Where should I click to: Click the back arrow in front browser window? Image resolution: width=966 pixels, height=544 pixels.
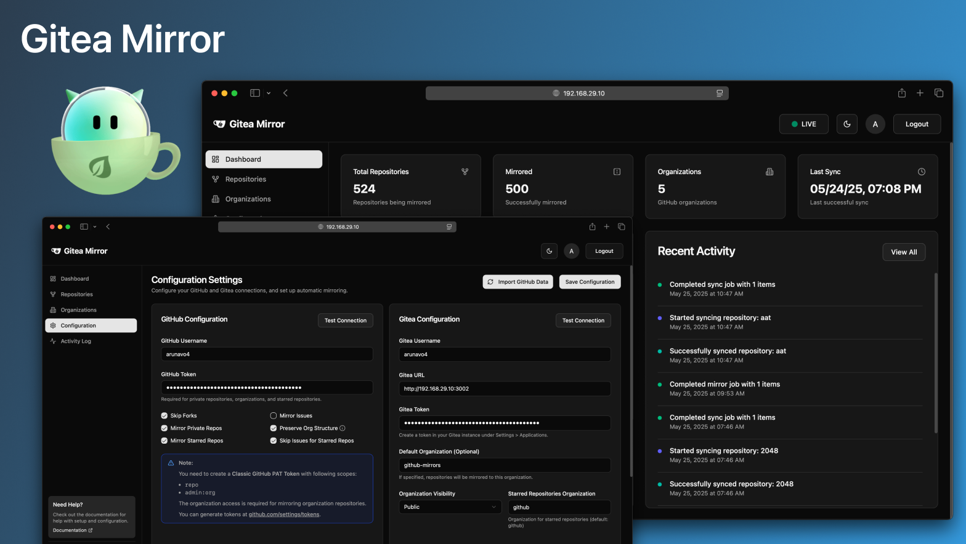108,226
